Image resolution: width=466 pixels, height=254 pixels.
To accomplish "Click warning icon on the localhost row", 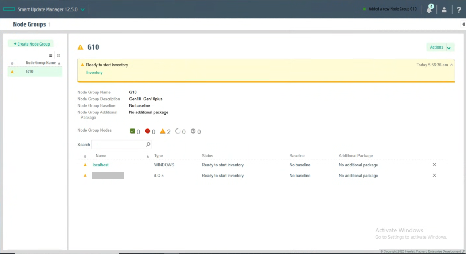I will coord(85,165).
